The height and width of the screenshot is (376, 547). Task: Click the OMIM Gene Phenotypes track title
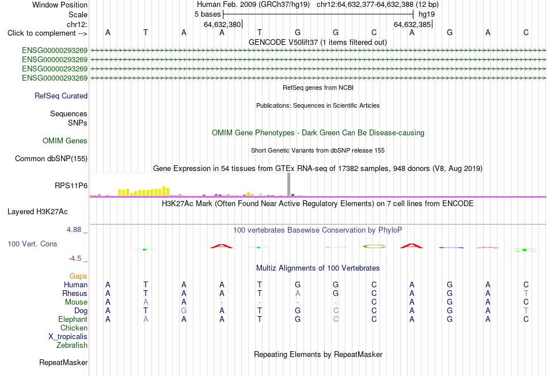point(318,133)
